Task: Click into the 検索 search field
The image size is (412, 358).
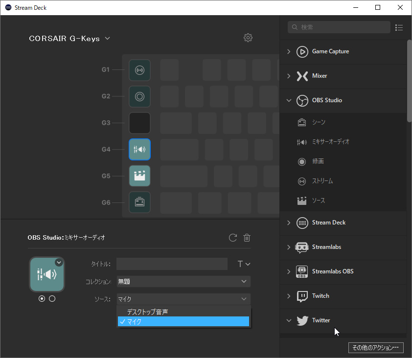Action: tap(339, 27)
